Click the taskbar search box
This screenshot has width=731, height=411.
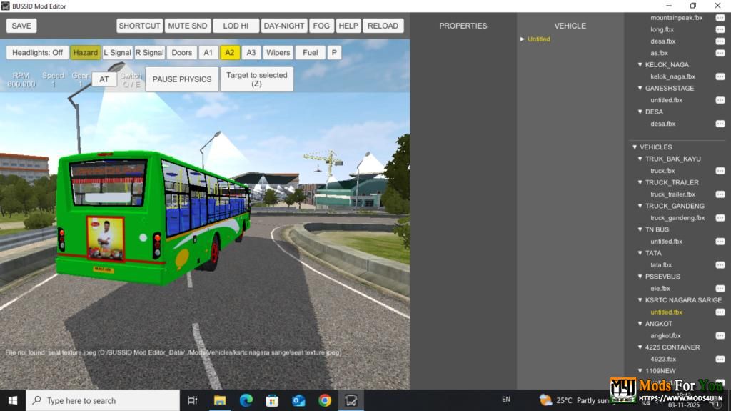(103, 400)
